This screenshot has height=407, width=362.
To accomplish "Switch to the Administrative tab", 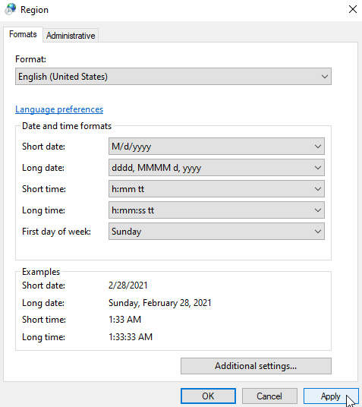I will [71, 35].
